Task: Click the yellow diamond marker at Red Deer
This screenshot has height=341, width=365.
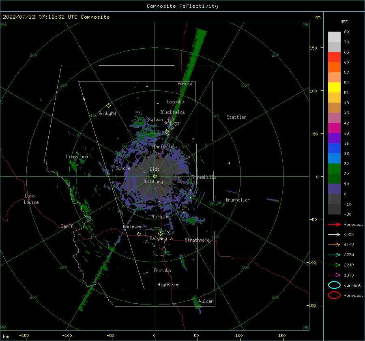Action: tap(167, 132)
